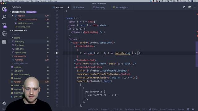The height and width of the screenshot is (111, 198).
Task: Open the View menu
Action: pos(28,1)
